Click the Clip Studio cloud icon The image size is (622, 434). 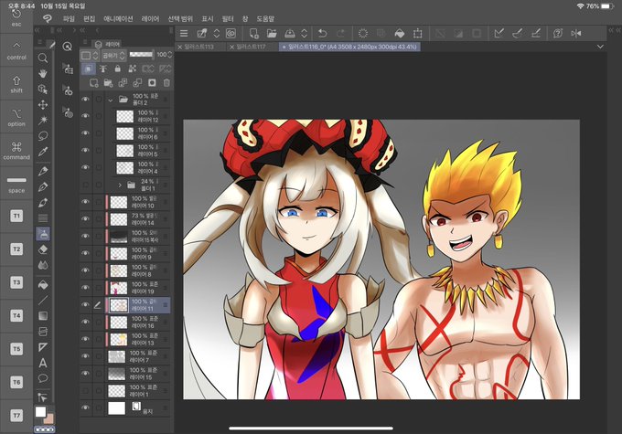pos(231,33)
